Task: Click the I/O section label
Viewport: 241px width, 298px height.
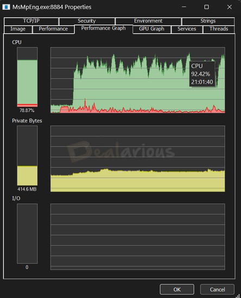Action: pyautogui.click(x=16, y=198)
